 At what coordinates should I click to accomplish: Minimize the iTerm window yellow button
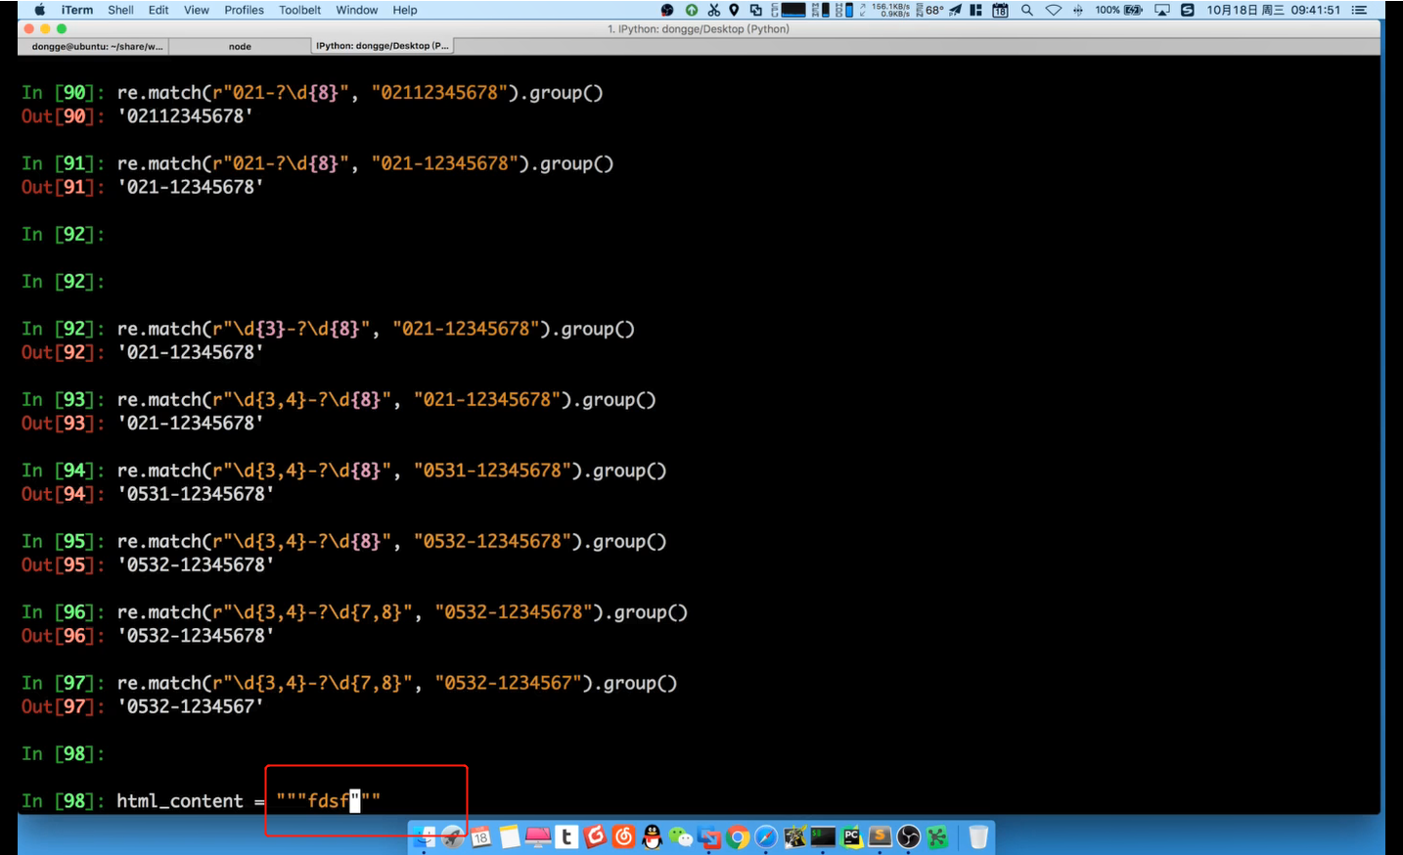click(x=45, y=28)
